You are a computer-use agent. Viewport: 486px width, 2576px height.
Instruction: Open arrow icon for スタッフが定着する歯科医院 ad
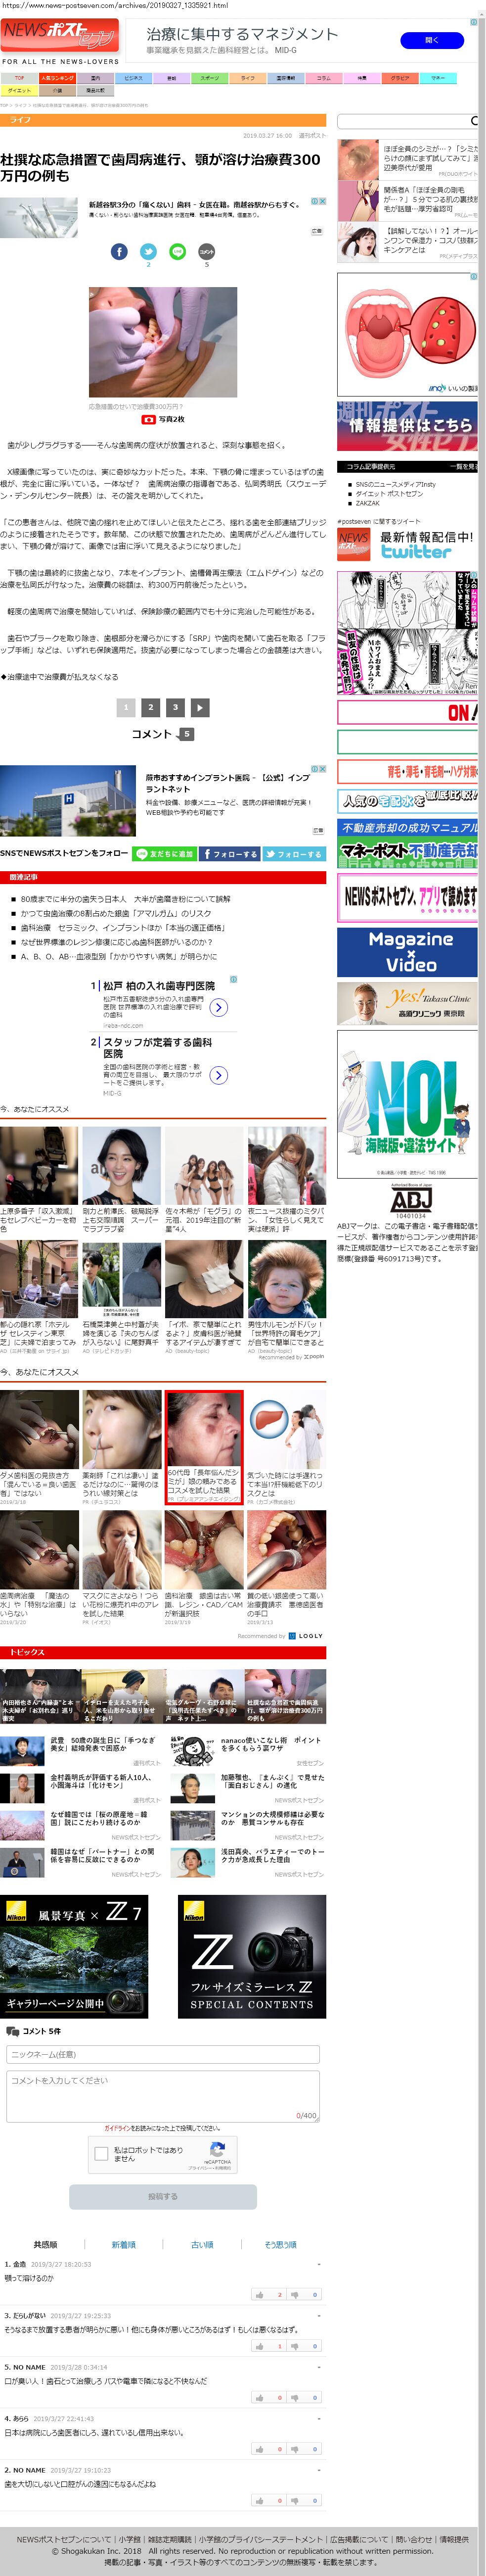tap(219, 1075)
